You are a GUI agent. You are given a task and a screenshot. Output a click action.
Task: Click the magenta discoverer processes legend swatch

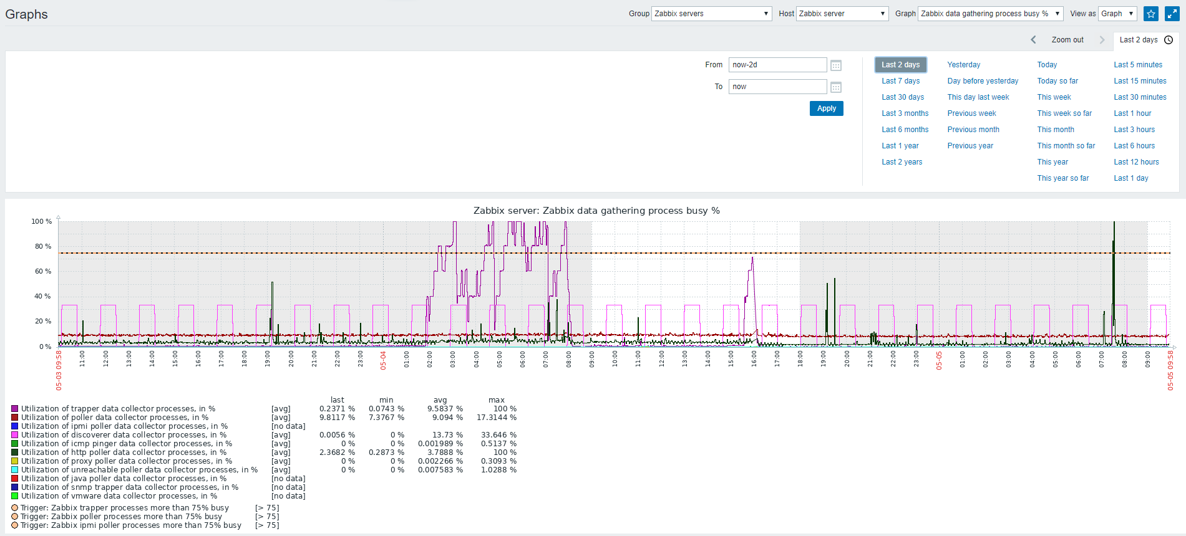tap(14, 435)
